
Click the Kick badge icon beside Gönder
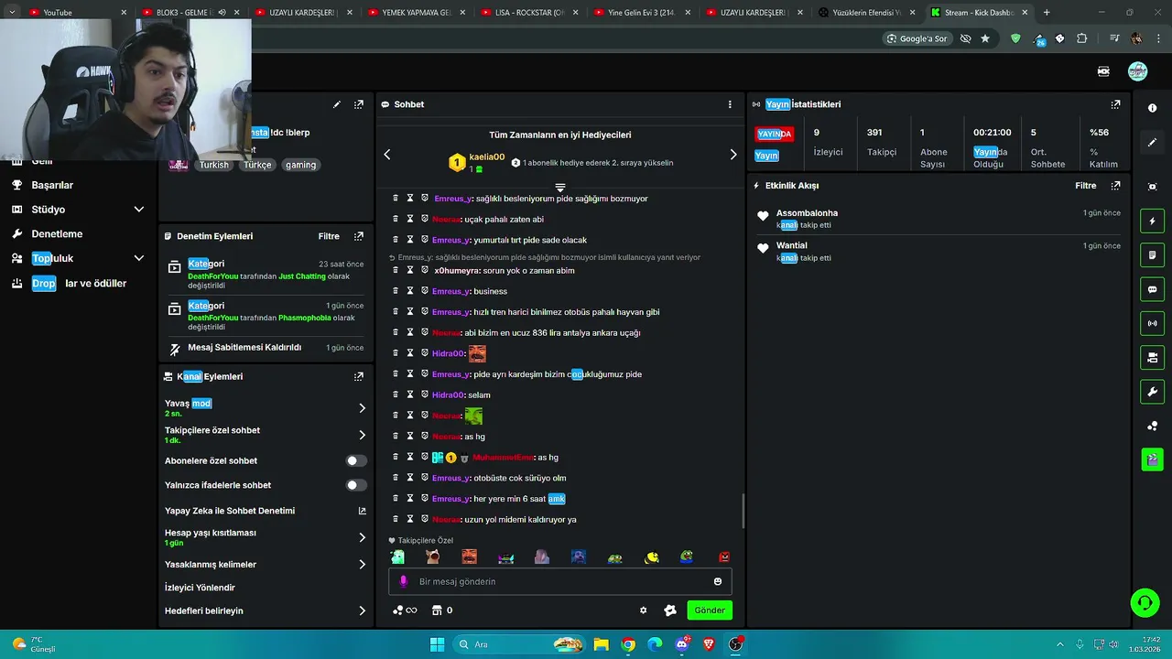click(x=670, y=610)
